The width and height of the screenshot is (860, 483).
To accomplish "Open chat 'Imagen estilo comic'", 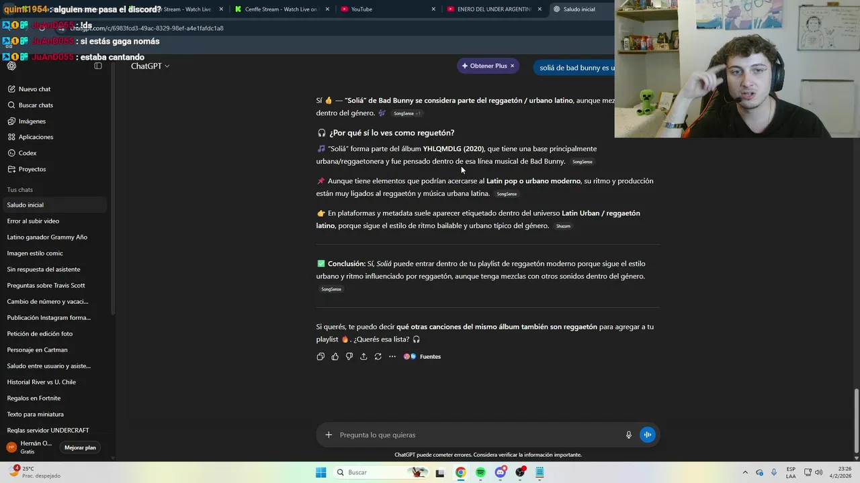I will coord(54,253).
